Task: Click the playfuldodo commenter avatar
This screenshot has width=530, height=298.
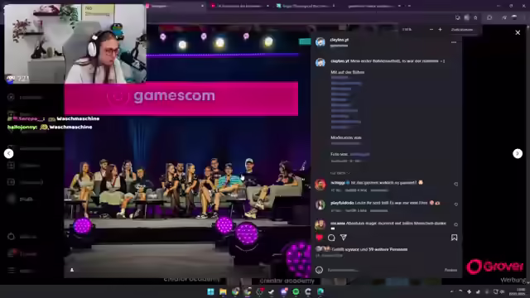Action: 320,204
